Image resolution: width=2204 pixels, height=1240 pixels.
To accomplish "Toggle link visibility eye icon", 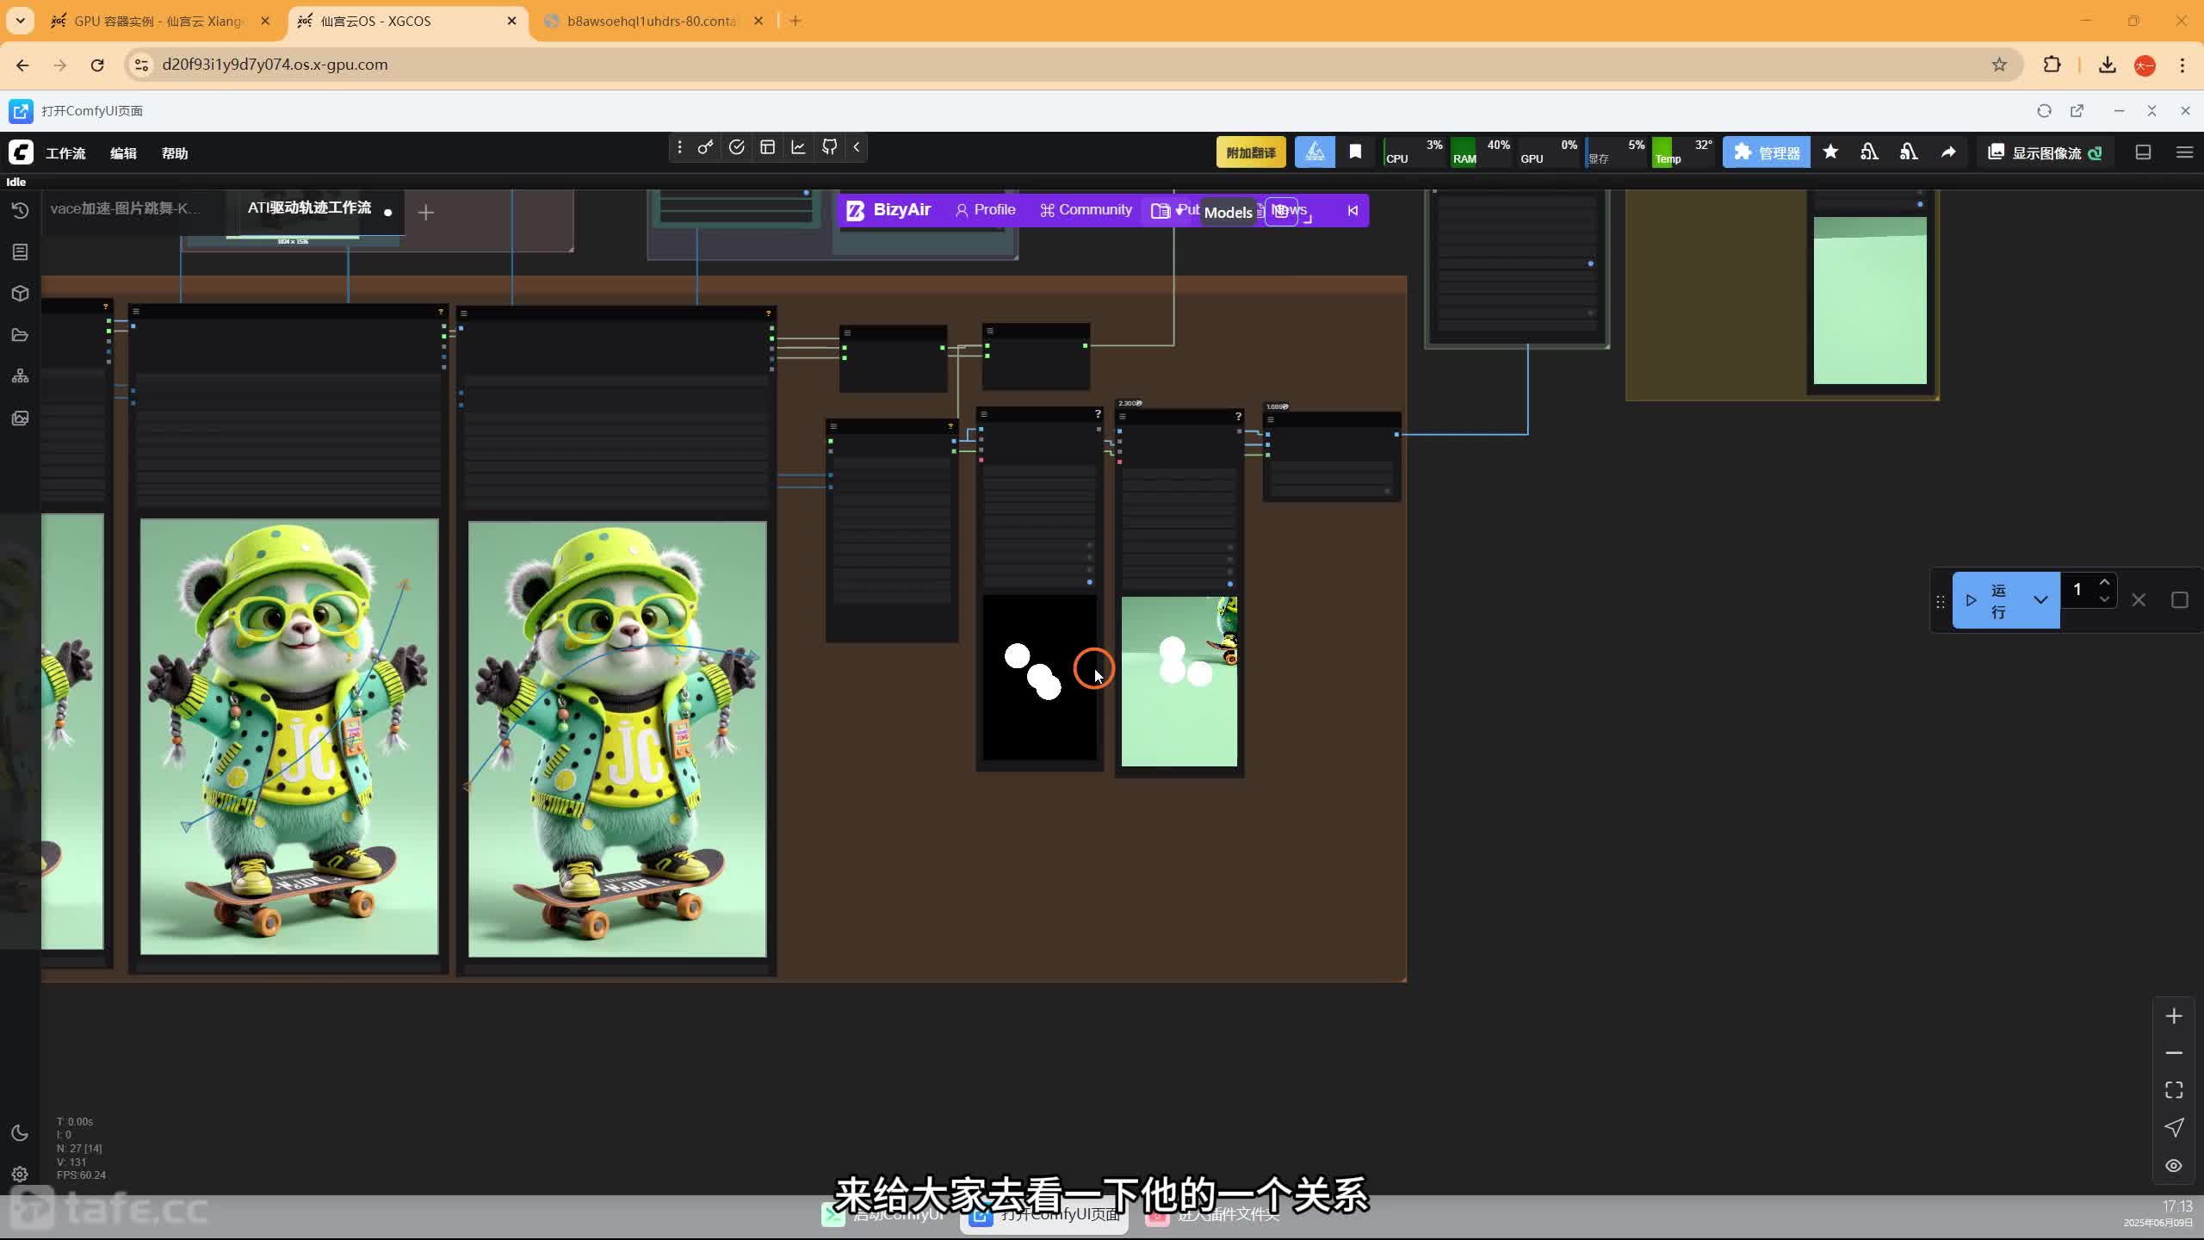I will 2174,1165.
